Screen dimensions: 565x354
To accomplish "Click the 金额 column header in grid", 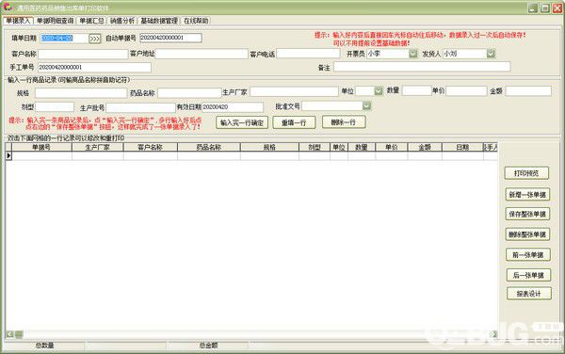I will pos(425,147).
